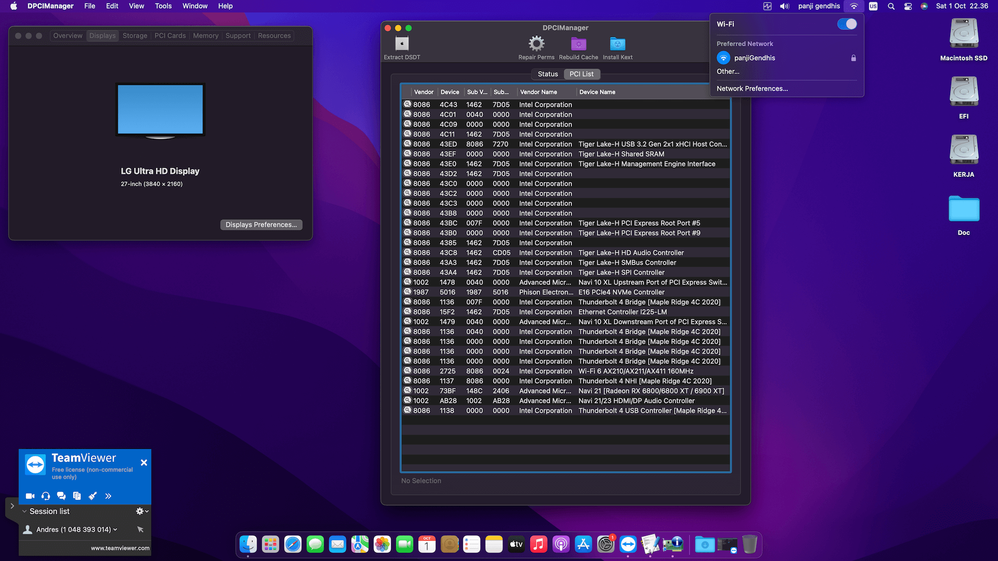Click the remote pointer arrow next to Andres
This screenshot has height=561, width=998.
click(x=140, y=529)
